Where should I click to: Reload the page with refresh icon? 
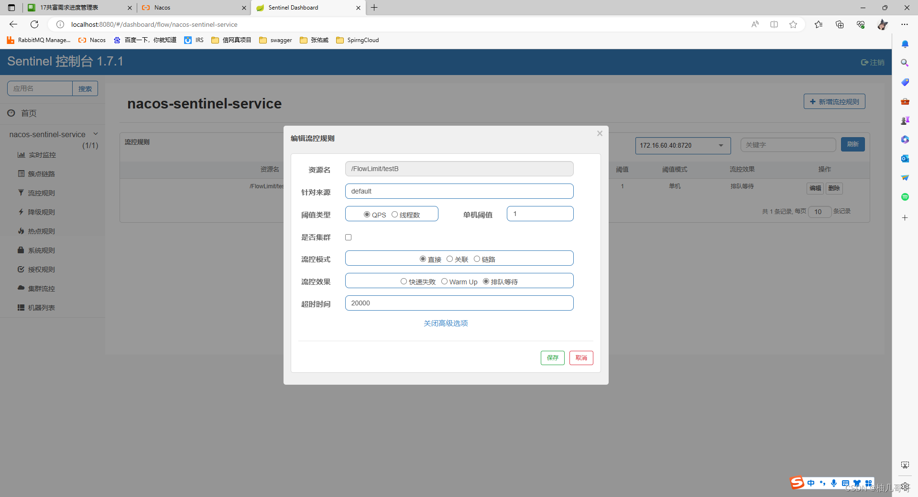pyautogui.click(x=34, y=24)
